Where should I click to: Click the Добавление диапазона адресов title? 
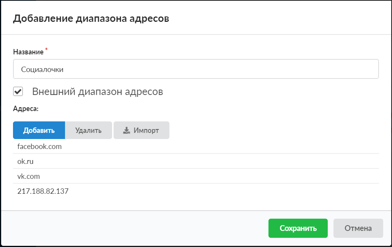[x=91, y=19]
